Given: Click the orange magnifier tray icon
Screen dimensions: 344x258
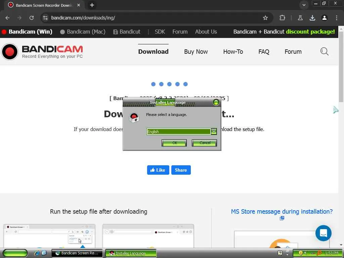Looking at the screenshot, I should pos(319,253).
